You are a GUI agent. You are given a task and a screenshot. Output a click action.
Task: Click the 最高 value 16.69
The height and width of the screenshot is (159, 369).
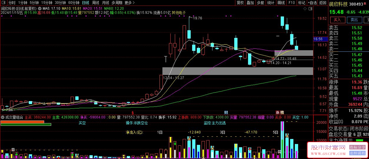357,88
